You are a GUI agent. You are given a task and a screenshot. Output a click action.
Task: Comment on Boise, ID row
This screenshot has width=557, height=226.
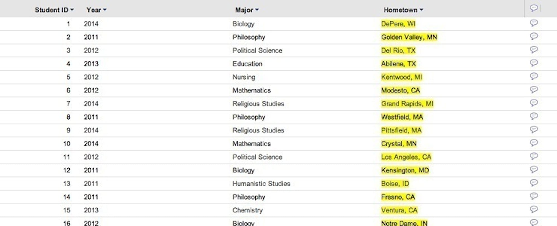tap(534, 183)
